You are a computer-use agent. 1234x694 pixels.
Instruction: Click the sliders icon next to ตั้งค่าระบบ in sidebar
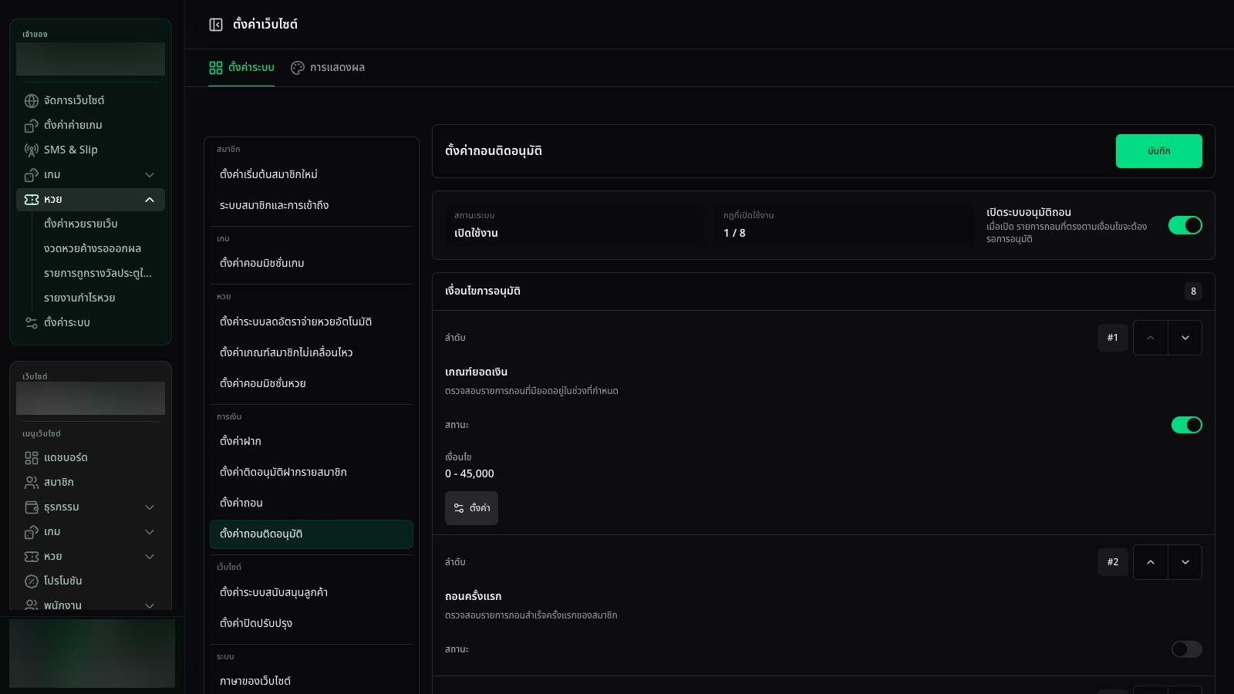click(32, 323)
